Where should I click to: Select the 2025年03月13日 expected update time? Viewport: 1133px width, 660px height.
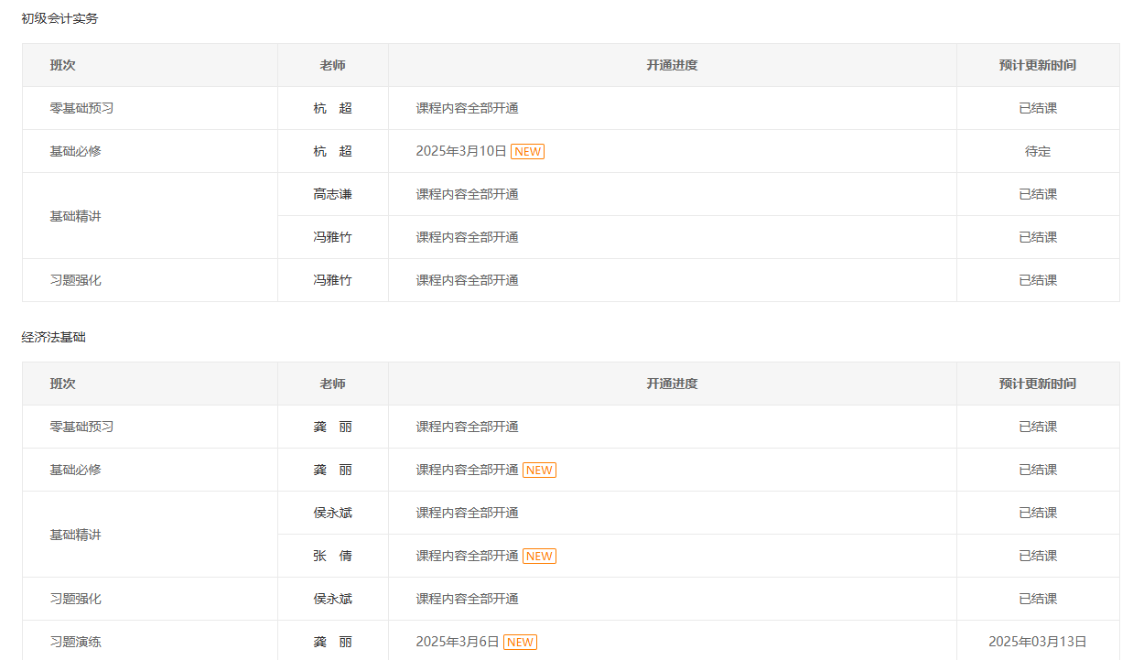[x=1038, y=642]
